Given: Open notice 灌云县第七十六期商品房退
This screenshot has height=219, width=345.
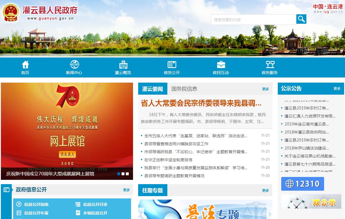Looking at the screenshot, I should point(310,164).
